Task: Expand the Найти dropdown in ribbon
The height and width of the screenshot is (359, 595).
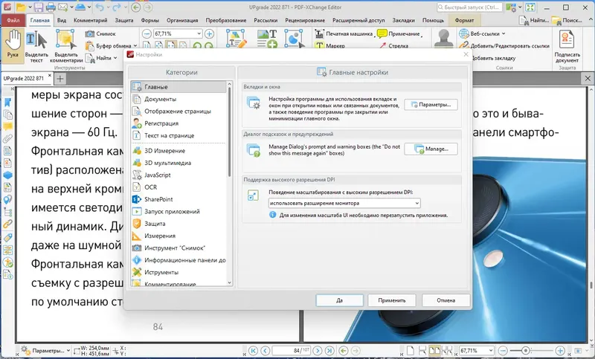Action: click(x=115, y=58)
